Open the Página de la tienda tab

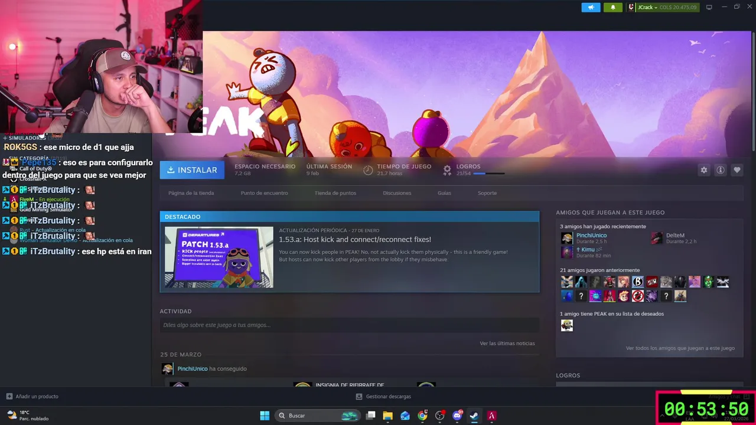tap(191, 193)
